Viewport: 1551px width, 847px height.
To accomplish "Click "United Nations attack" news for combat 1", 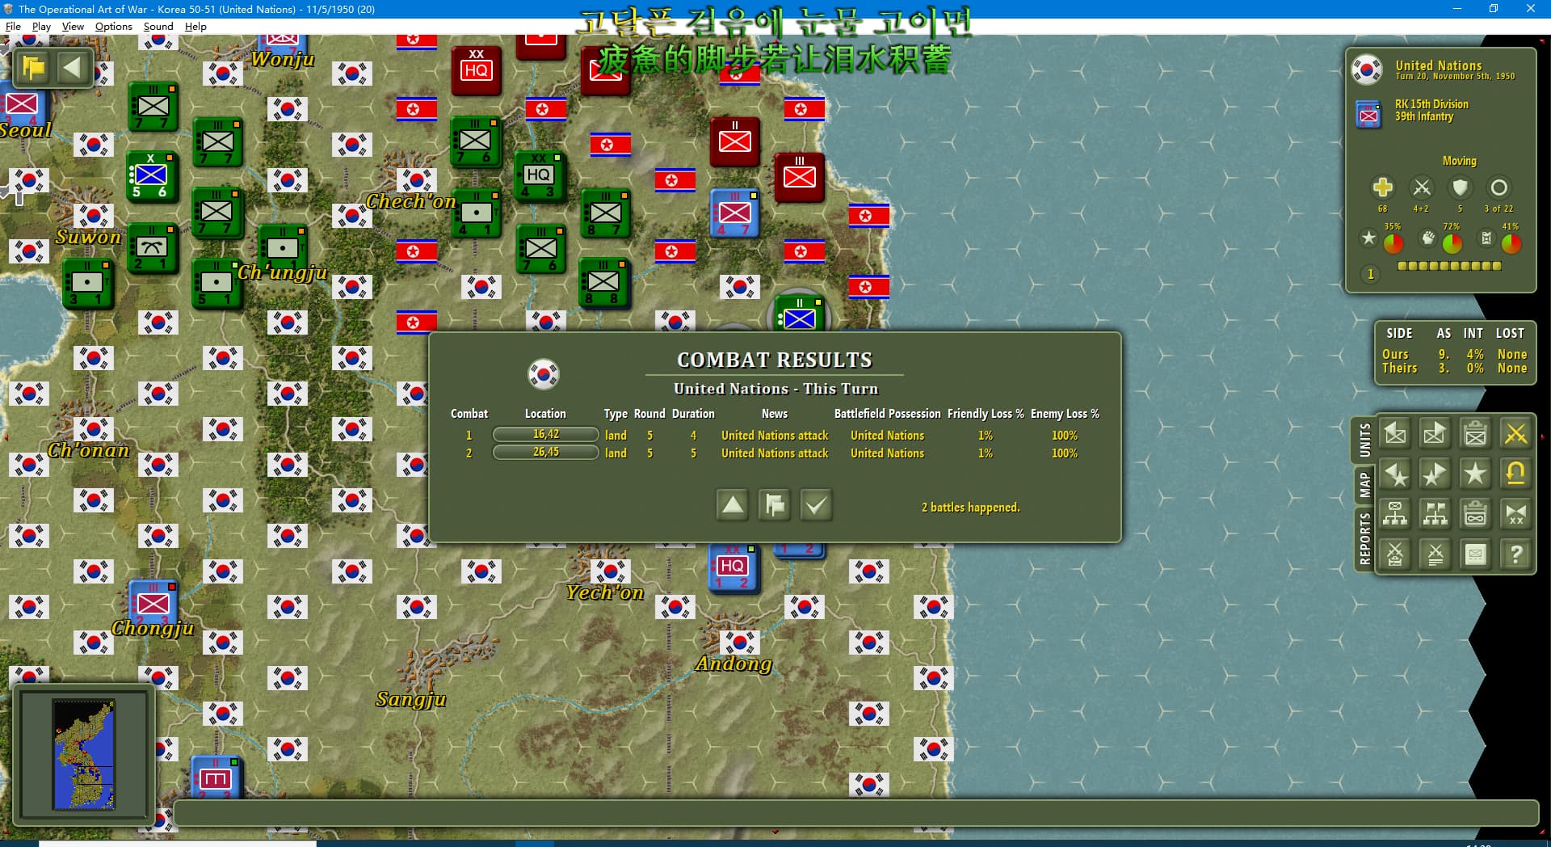I will 775,436.
